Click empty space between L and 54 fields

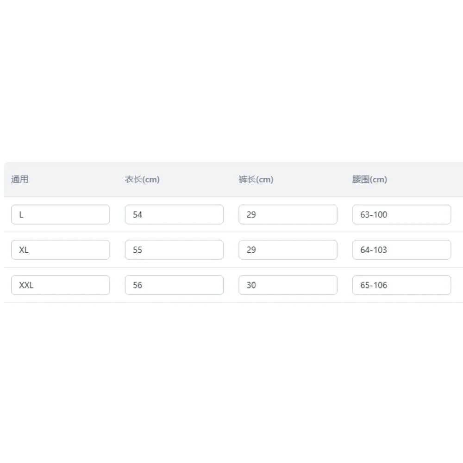(x=118, y=214)
